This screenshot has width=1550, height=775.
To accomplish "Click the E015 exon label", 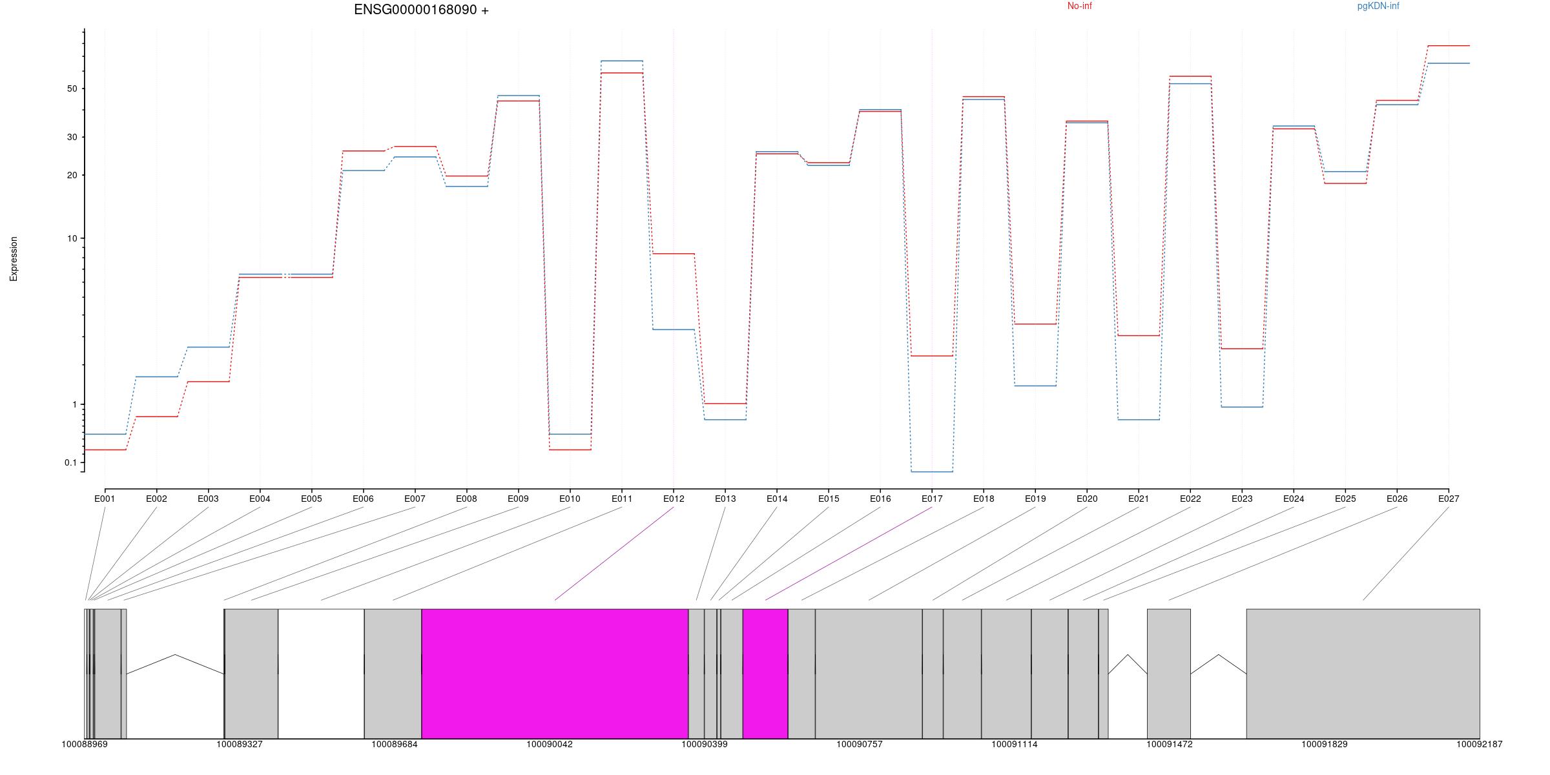I will [x=829, y=499].
